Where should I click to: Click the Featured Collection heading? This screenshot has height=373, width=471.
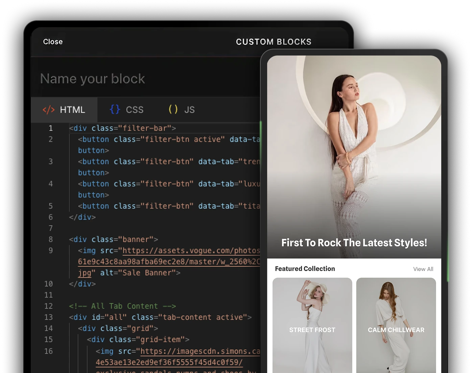click(304, 269)
